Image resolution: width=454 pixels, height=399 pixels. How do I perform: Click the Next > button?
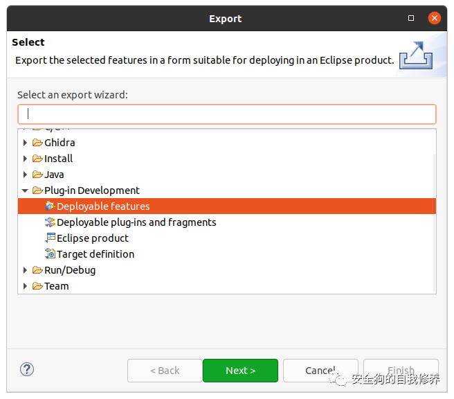(x=240, y=371)
